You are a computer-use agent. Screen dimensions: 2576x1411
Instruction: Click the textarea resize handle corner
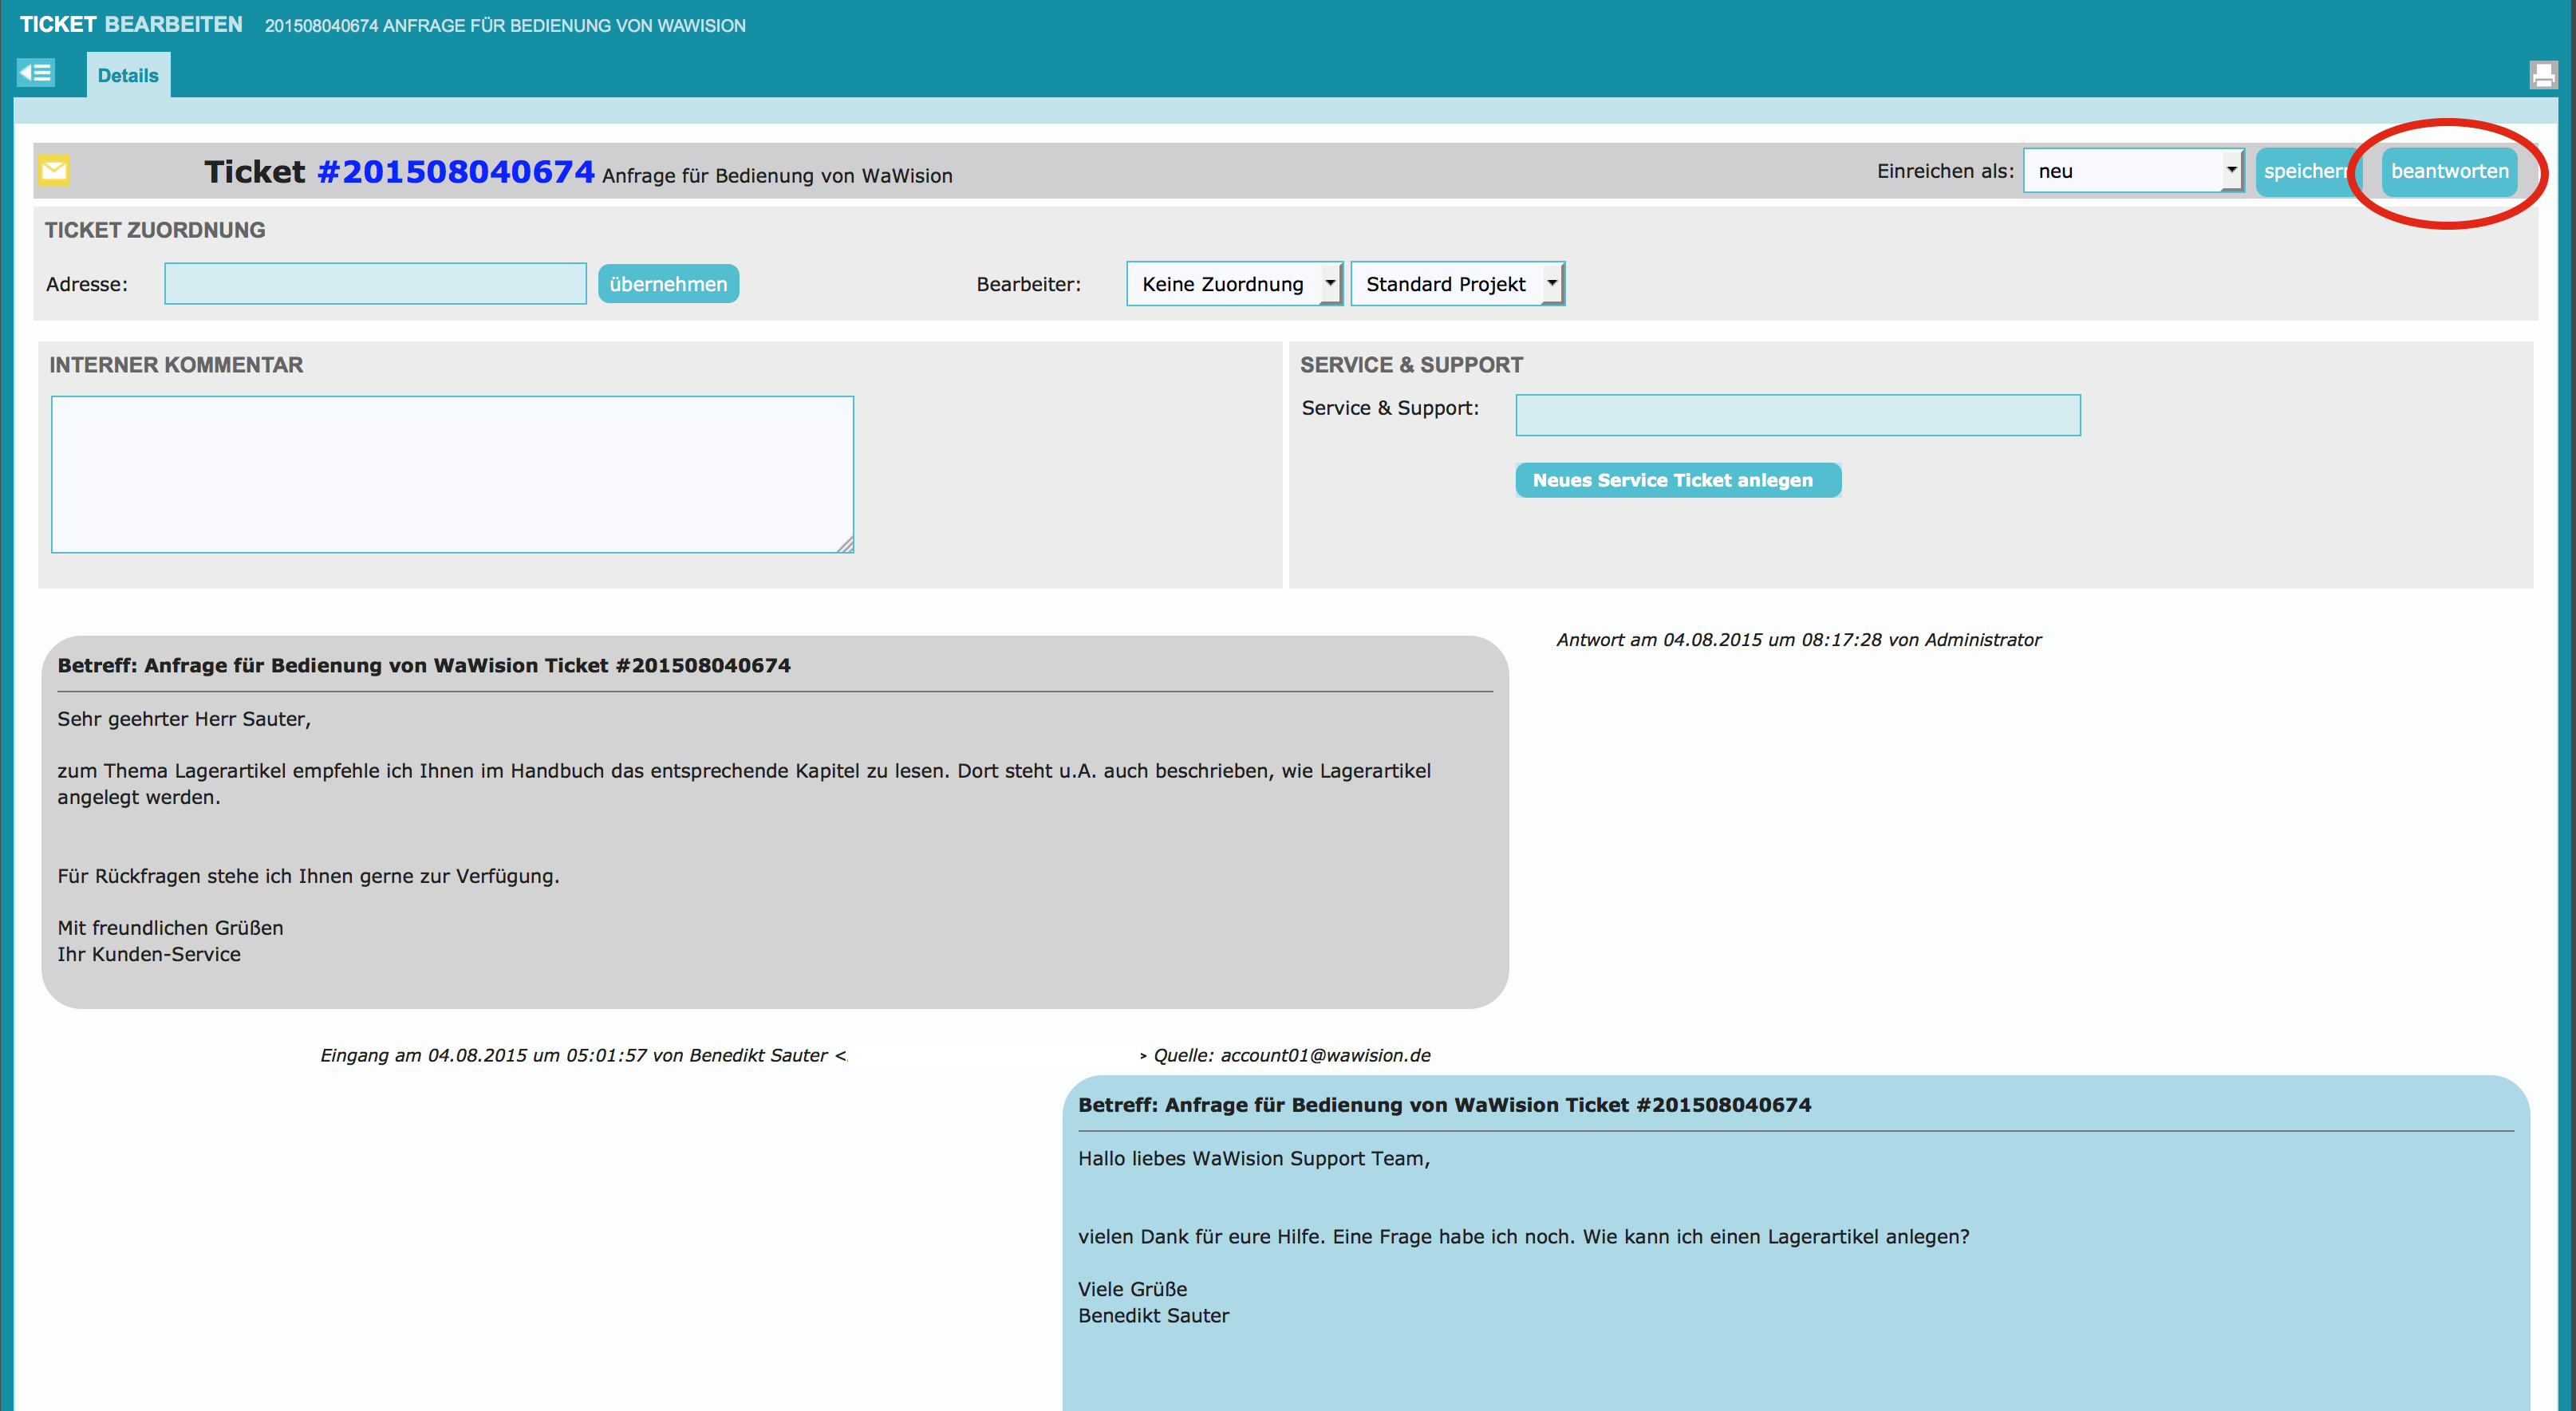coord(846,545)
